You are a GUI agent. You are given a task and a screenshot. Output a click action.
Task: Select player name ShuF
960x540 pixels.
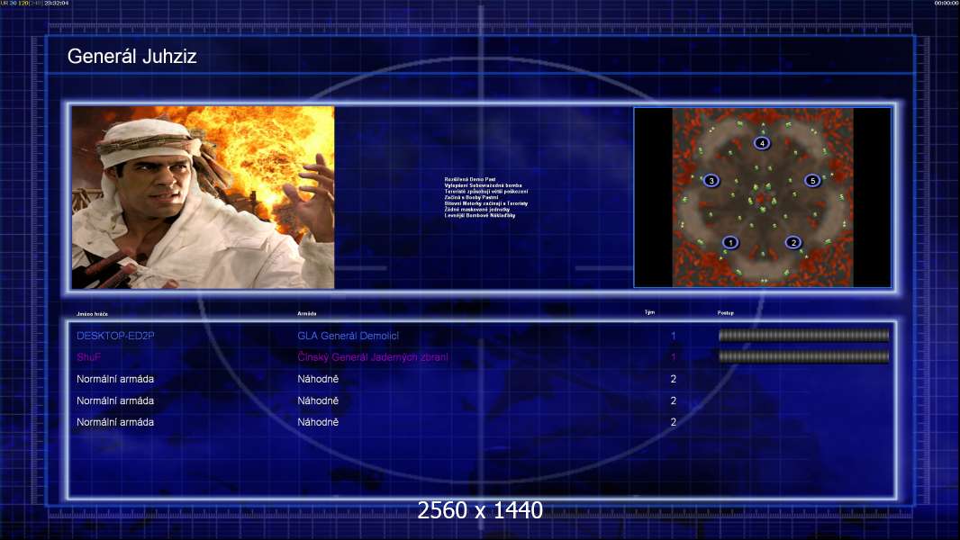tap(88, 357)
